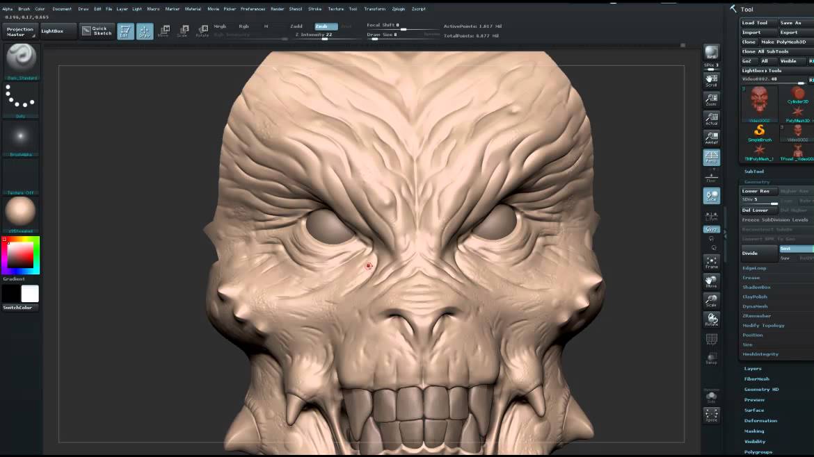The height and width of the screenshot is (457, 814).
Task: Expand the DynaMesh subsection
Action: point(755,307)
